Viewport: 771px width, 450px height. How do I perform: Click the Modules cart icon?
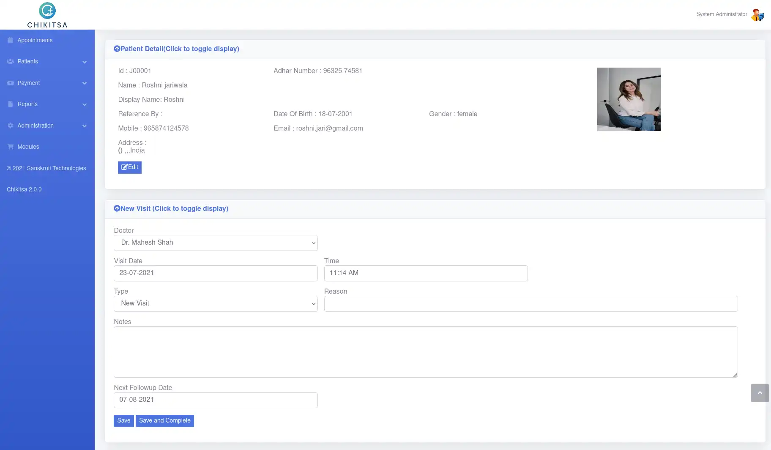point(10,147)
